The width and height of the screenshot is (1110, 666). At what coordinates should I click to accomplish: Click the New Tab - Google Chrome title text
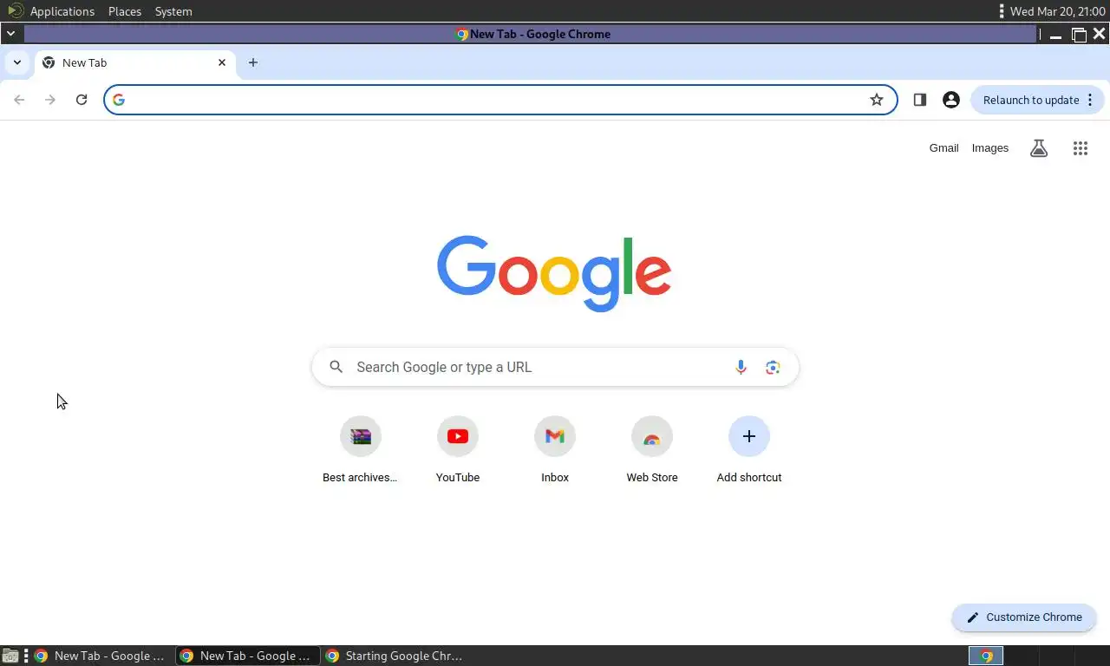[540, 34]
